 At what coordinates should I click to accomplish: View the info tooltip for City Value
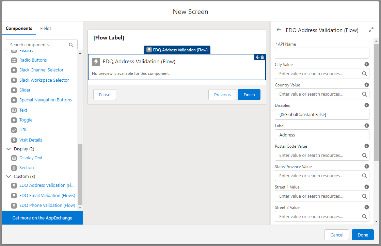click(367, 64)
